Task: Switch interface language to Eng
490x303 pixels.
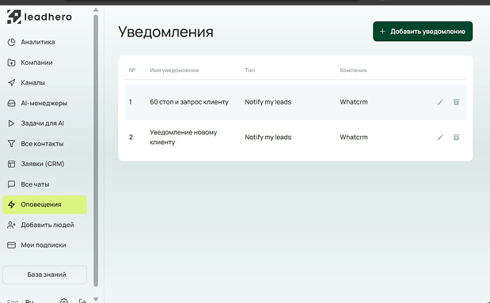Action: pyautogui.click(x=13, y=301)
